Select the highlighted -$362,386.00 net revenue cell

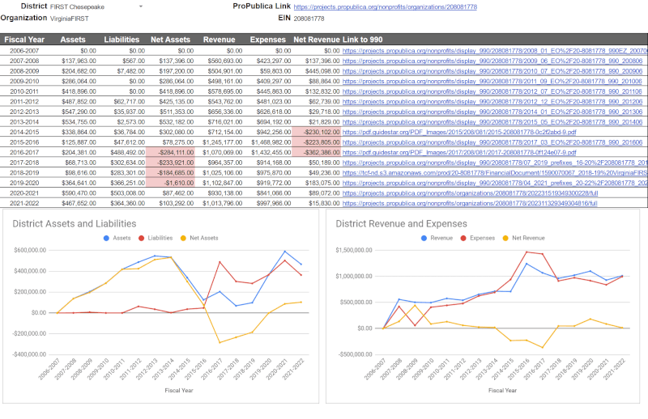317,152
